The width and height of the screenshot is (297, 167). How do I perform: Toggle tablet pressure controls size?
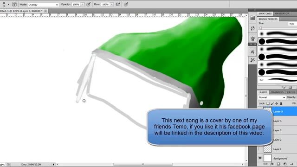[x=126, y=4]
